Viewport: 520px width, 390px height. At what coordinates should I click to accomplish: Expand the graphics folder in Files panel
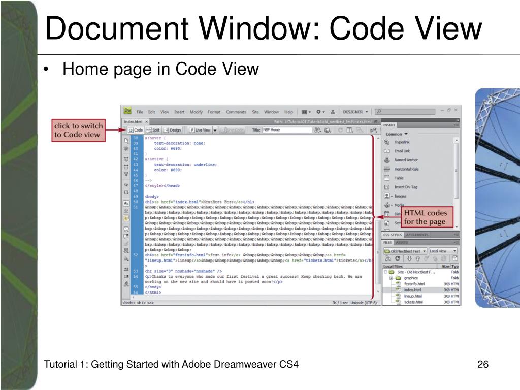[x=391, y=278]
